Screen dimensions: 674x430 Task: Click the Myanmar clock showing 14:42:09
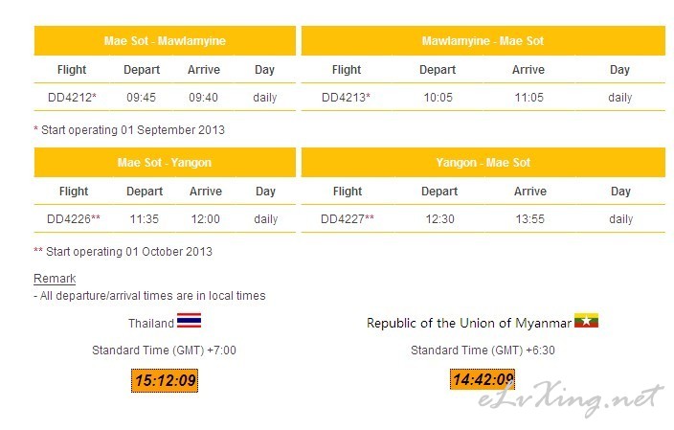[483, 379]
